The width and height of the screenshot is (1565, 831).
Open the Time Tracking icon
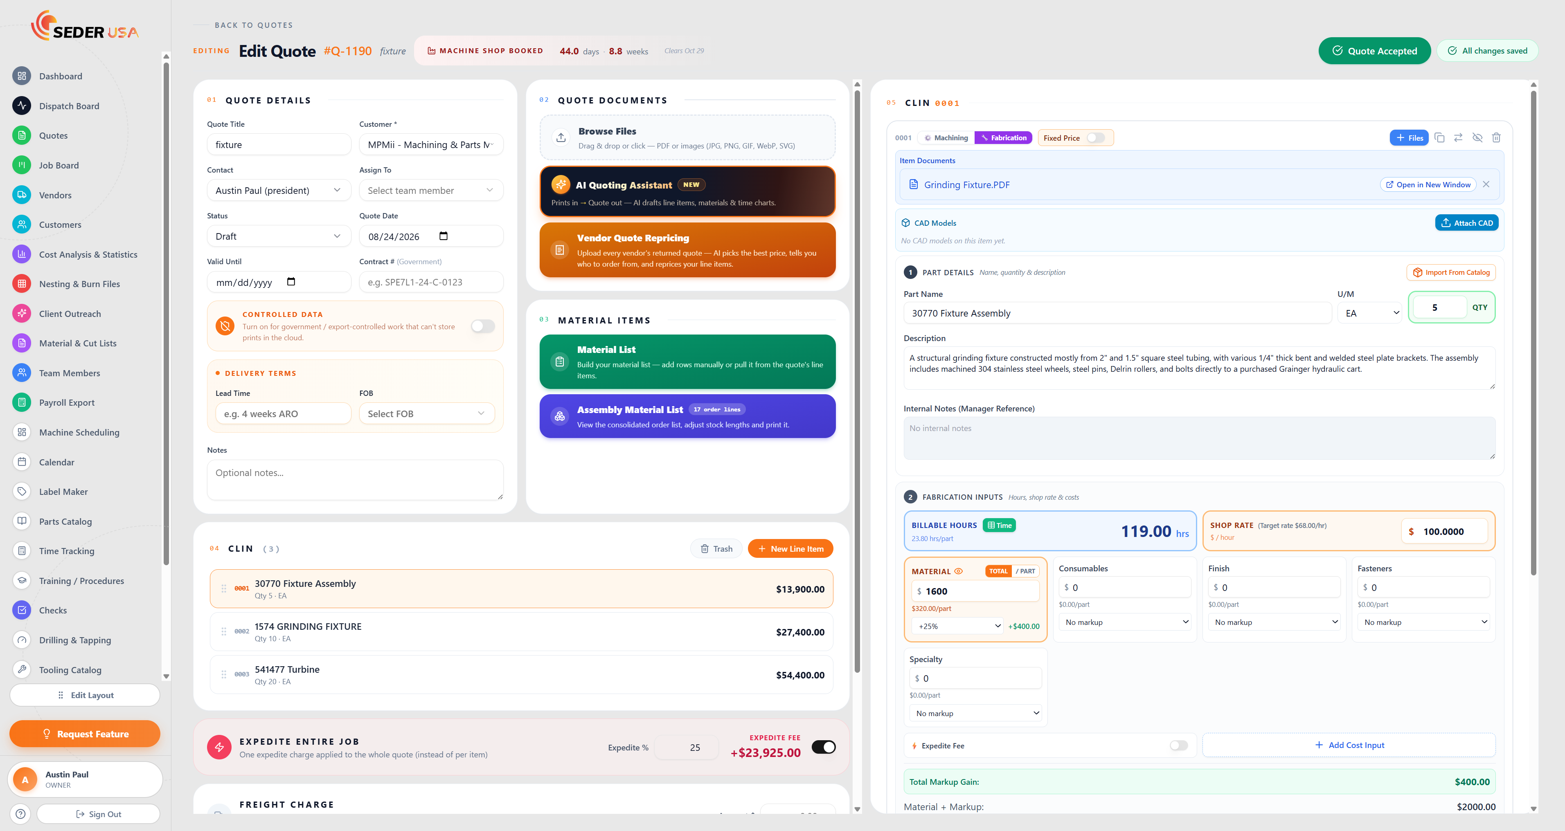pos(22,551)
